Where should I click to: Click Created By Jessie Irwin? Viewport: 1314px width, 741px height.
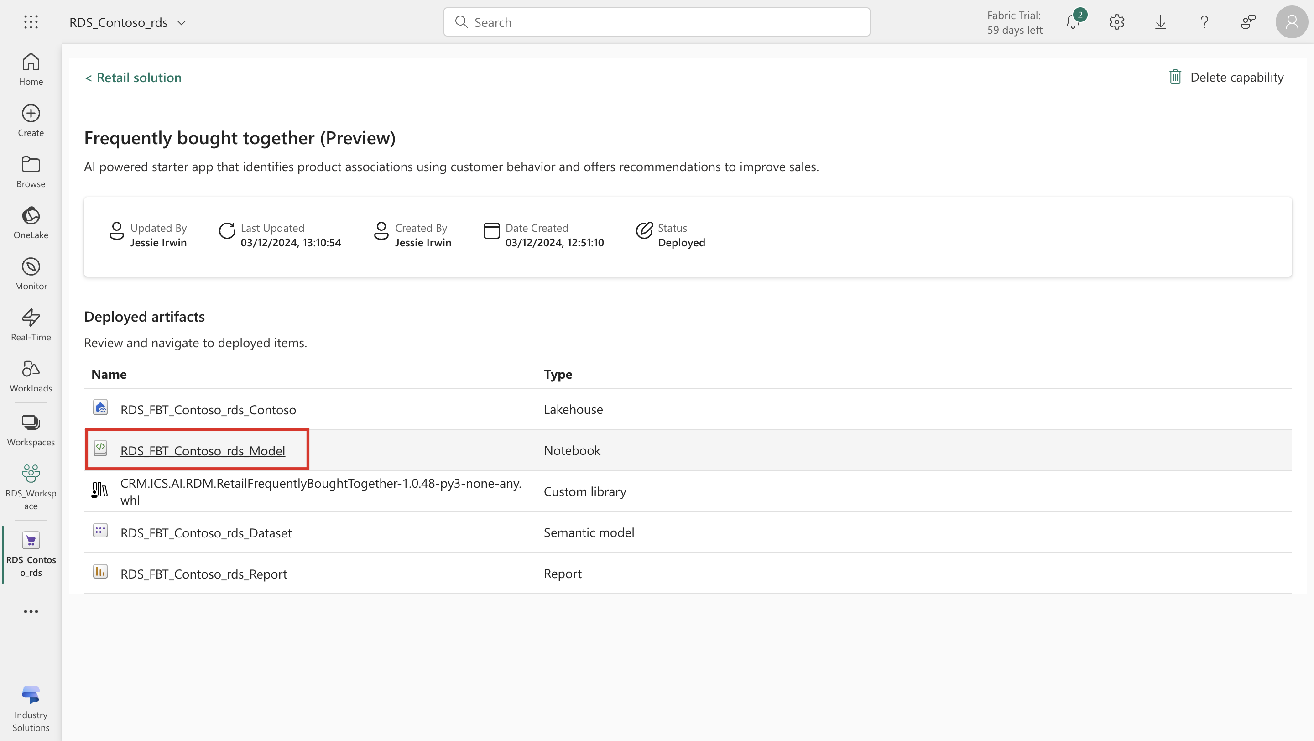tap(423, 243)
